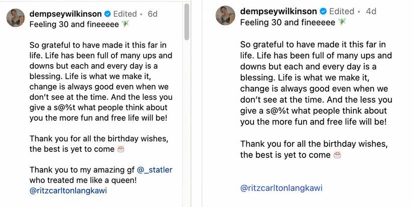Screen dimensions: 414x207
Task: Click the birthday cake emoji in the 6d post
Action: [120, 149]
